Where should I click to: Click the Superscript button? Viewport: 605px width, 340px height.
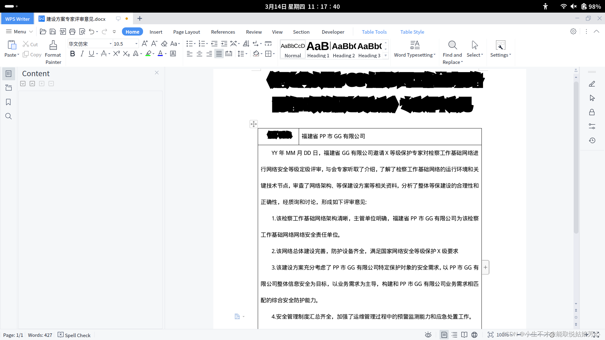(116, 54)
